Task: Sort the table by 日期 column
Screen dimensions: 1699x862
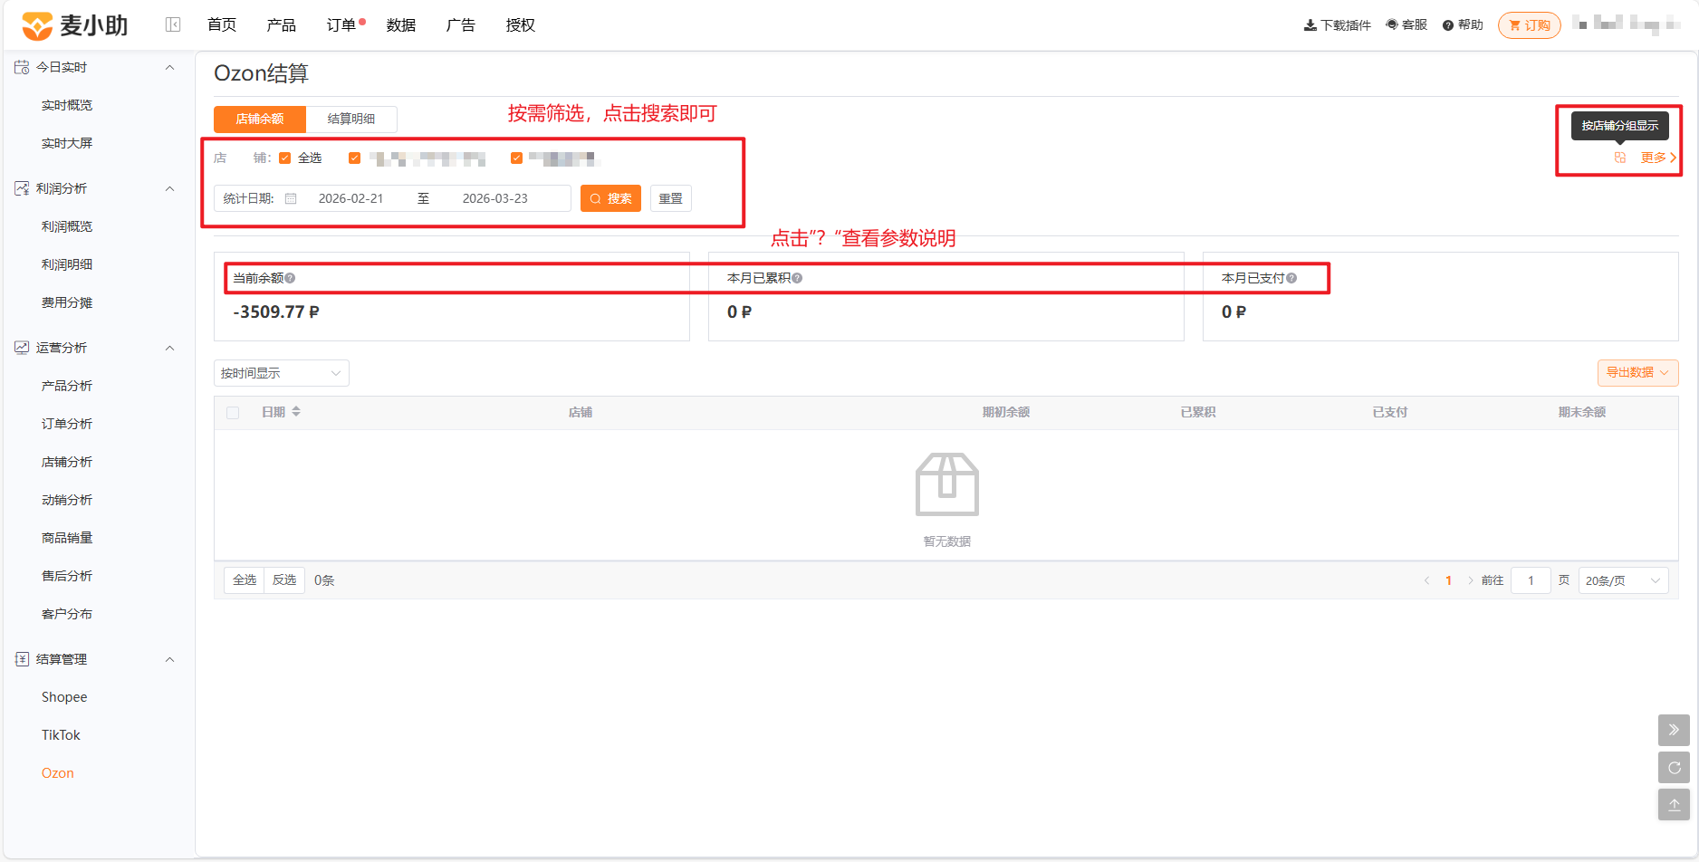Action: pos(296,412)
